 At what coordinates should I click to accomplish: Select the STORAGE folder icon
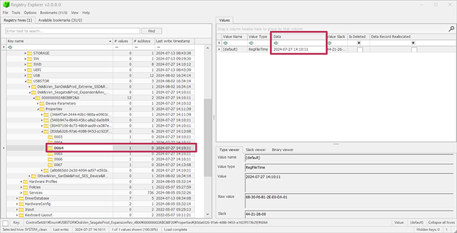[x=30, y=53]
